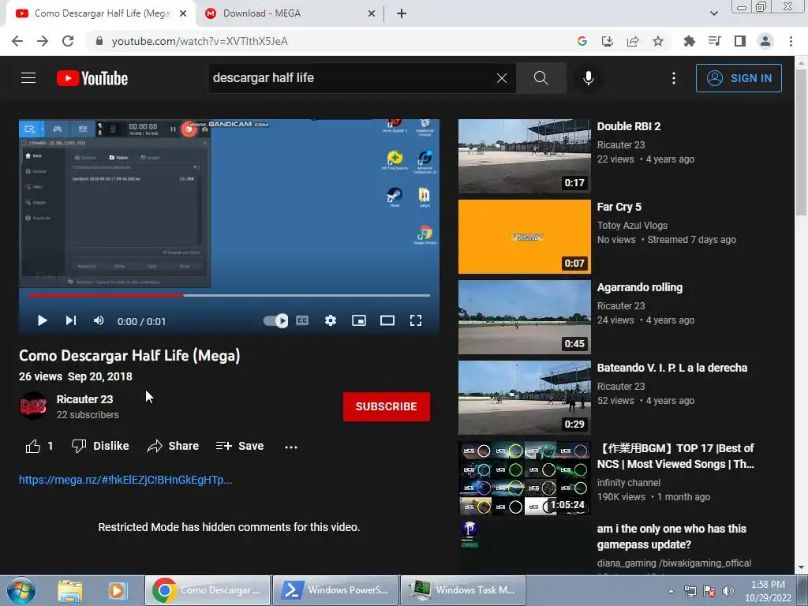Open the Agarrando rolling thumbnail

pos(525,317)
